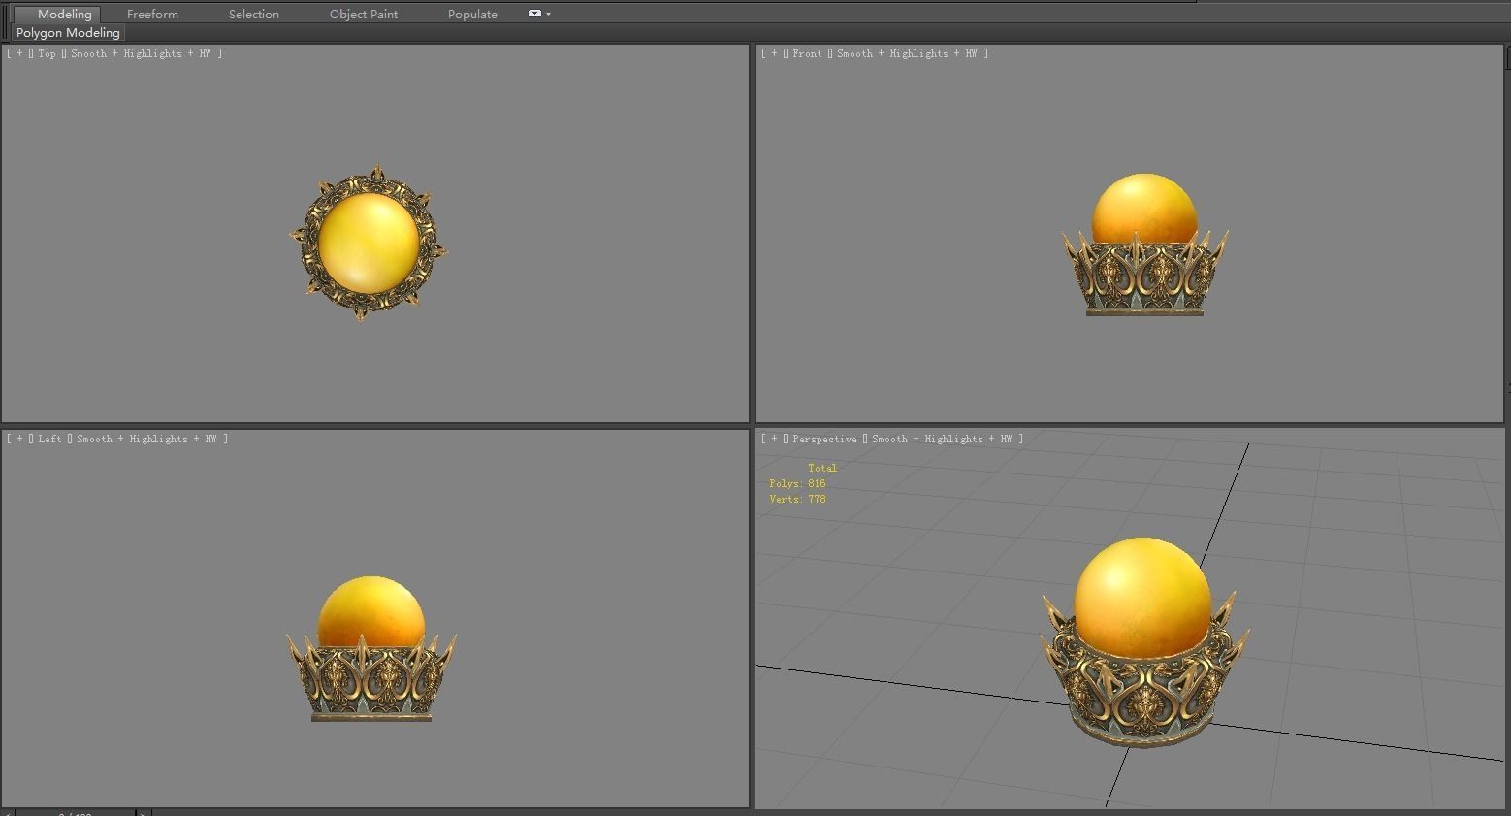Go to the Object Paint tab
This screenshot has width=1511, height=816.
point(364,14)
